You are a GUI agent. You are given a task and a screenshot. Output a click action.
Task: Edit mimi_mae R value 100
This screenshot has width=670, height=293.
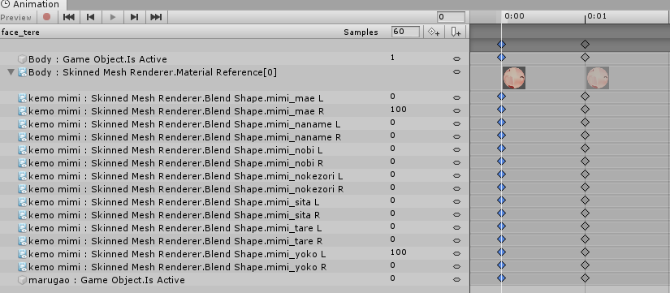(398, 110)
